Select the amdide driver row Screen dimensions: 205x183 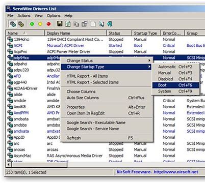point(106,101)
